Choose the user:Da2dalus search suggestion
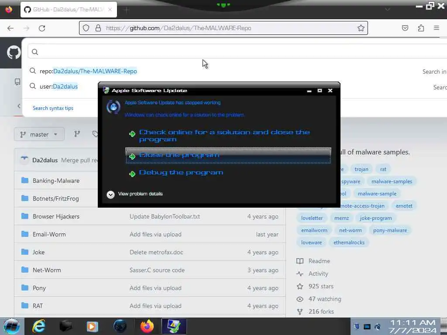Viewport: 447px width, 335px height. [x=58, y=86]
